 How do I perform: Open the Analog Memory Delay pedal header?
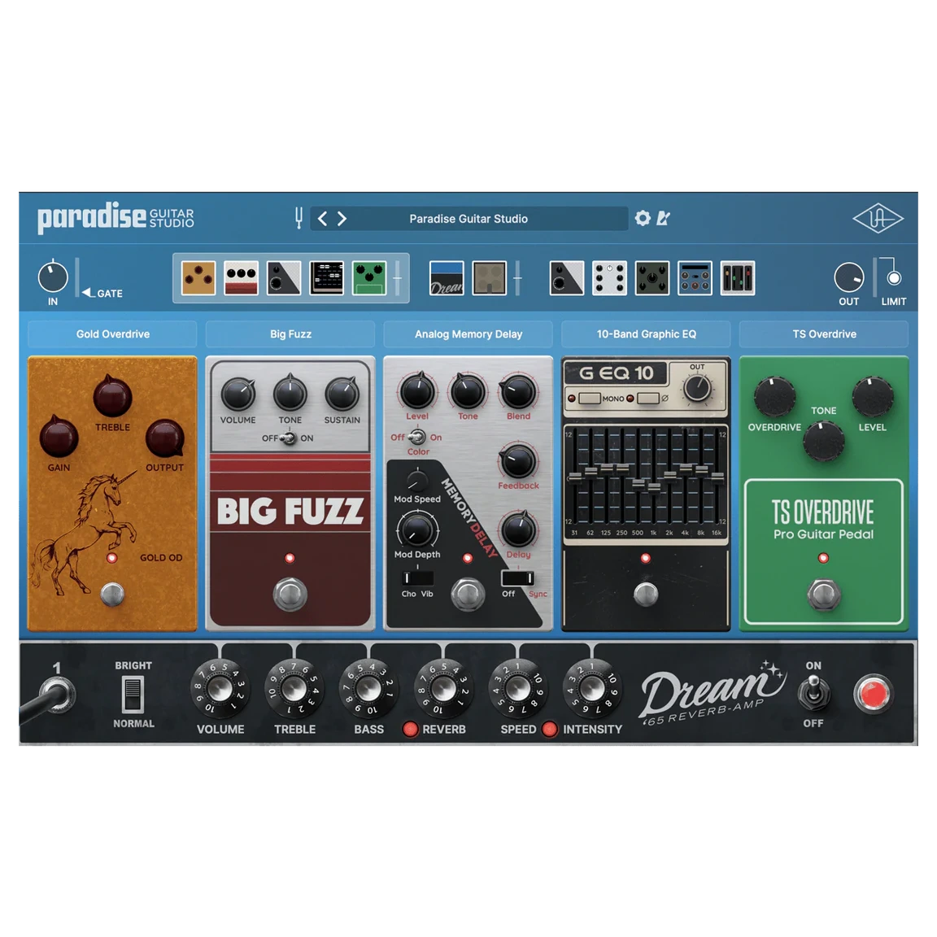tap(468, 334)
